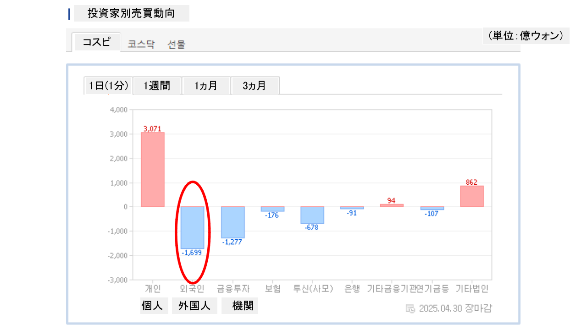This screenshot has height=330, width=587.
Task: Choose the 3ヵ月 period tab
Action: [x=255, y=86]
